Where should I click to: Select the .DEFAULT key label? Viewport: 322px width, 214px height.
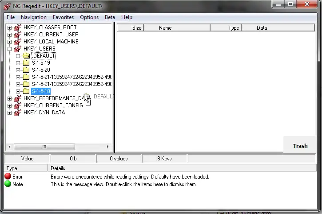pyautogui.click(x=44, y=56)
